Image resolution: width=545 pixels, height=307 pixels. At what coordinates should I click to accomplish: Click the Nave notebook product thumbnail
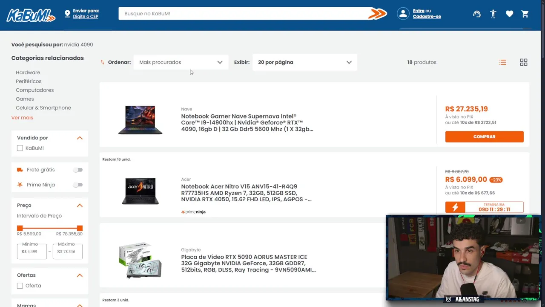(x=141, y=120)
